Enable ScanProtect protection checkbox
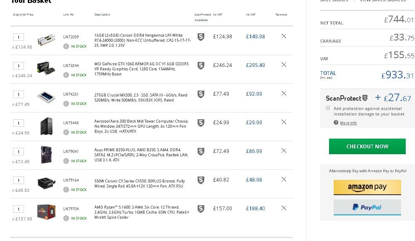Viewport: 415px width, 241px height. pyautogui.click(x=328, y=108)
